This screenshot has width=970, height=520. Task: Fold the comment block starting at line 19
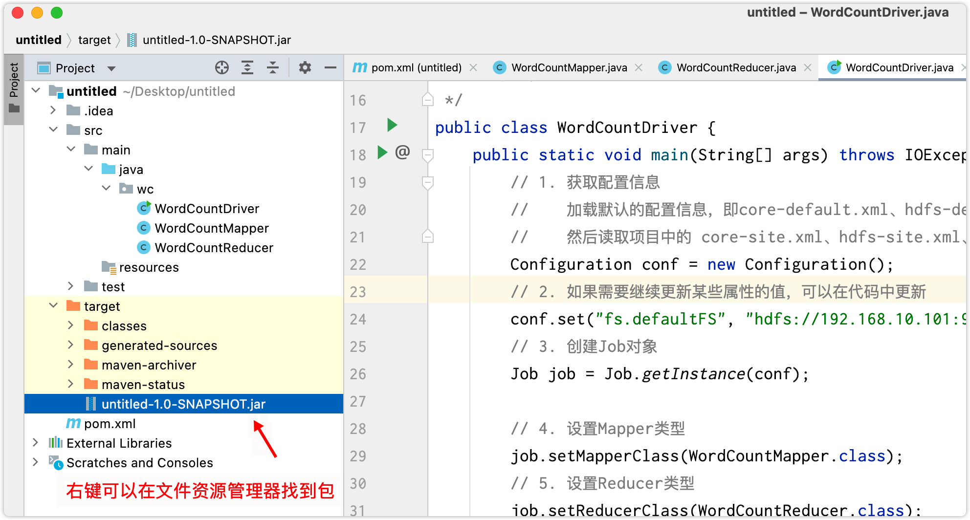click(428, 183)
